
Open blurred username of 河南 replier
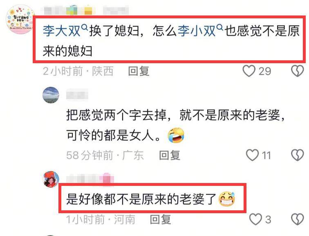click(x=90, y=179)
